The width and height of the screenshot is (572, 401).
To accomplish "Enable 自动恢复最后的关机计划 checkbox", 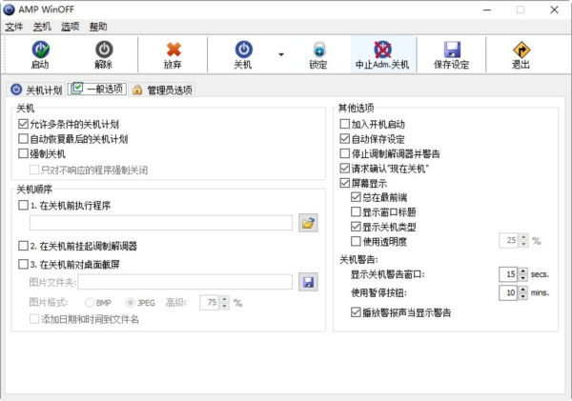I will pos(23,138).
